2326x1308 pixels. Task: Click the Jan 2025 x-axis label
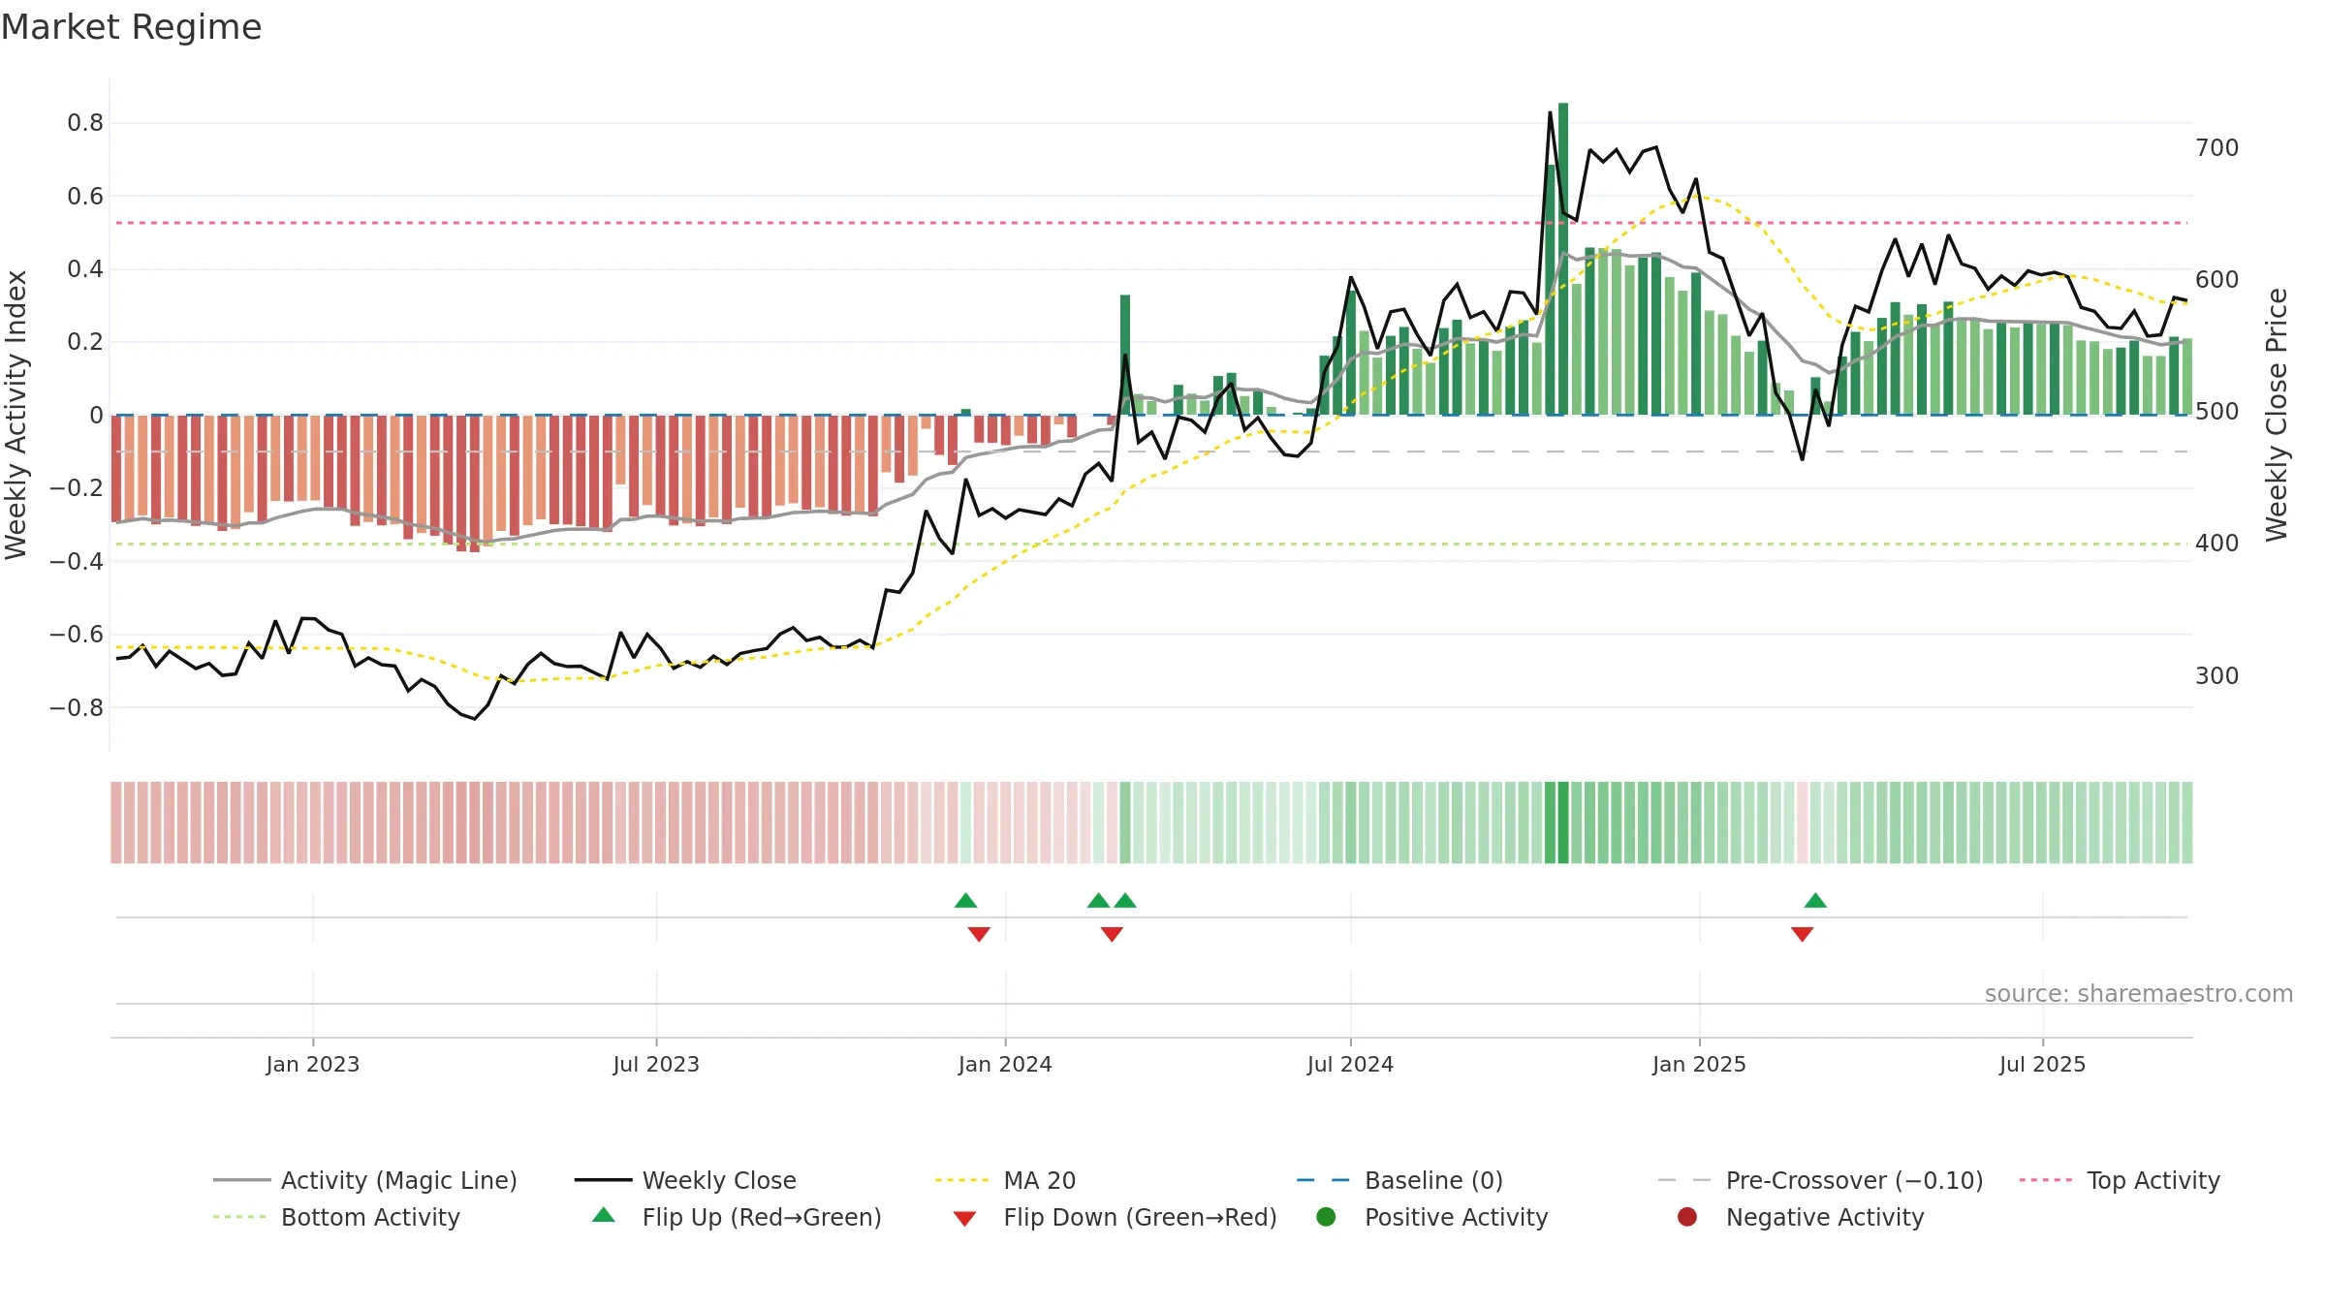[1699, 1064]
